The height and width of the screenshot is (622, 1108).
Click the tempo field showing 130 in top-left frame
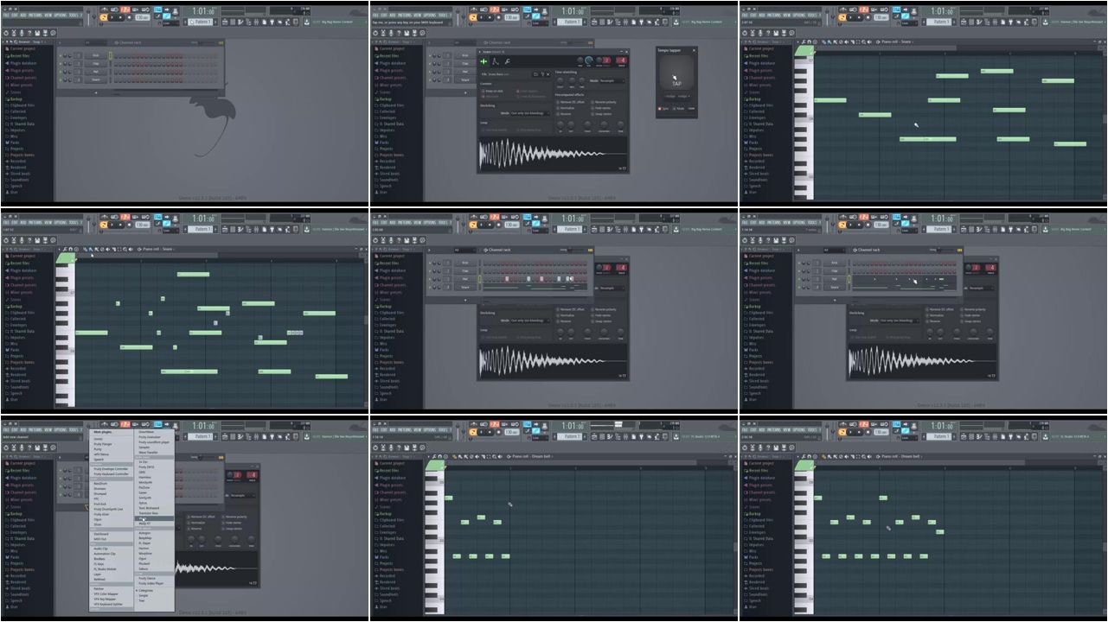click(x=142, y=17)
